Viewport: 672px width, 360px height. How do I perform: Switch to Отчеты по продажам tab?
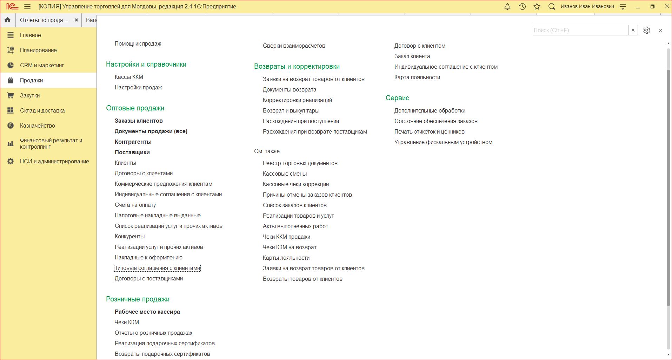[x=44, y=20]
